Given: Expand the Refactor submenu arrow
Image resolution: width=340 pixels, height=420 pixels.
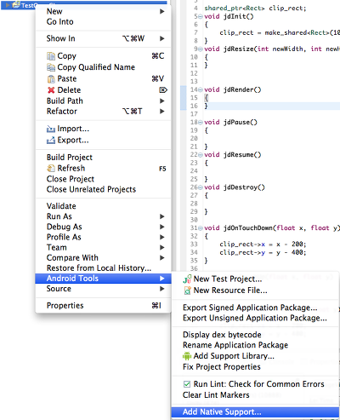Looking at the screenshot, I should click(x=162, y=111).
